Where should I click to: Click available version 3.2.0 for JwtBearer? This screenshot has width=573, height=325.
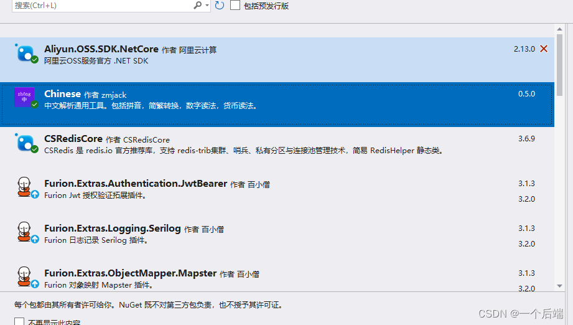pos(526,199)
